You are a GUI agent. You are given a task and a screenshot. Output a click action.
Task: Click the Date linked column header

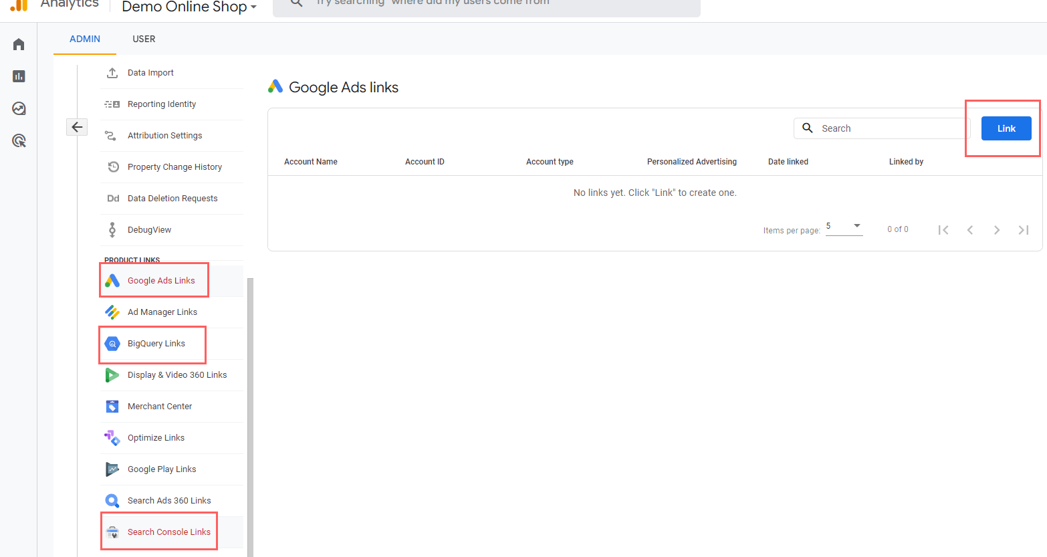[x=788, y=162]
